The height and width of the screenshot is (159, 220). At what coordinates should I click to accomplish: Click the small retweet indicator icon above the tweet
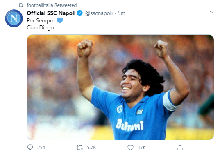pyautogui.click(x=21, y=5)
